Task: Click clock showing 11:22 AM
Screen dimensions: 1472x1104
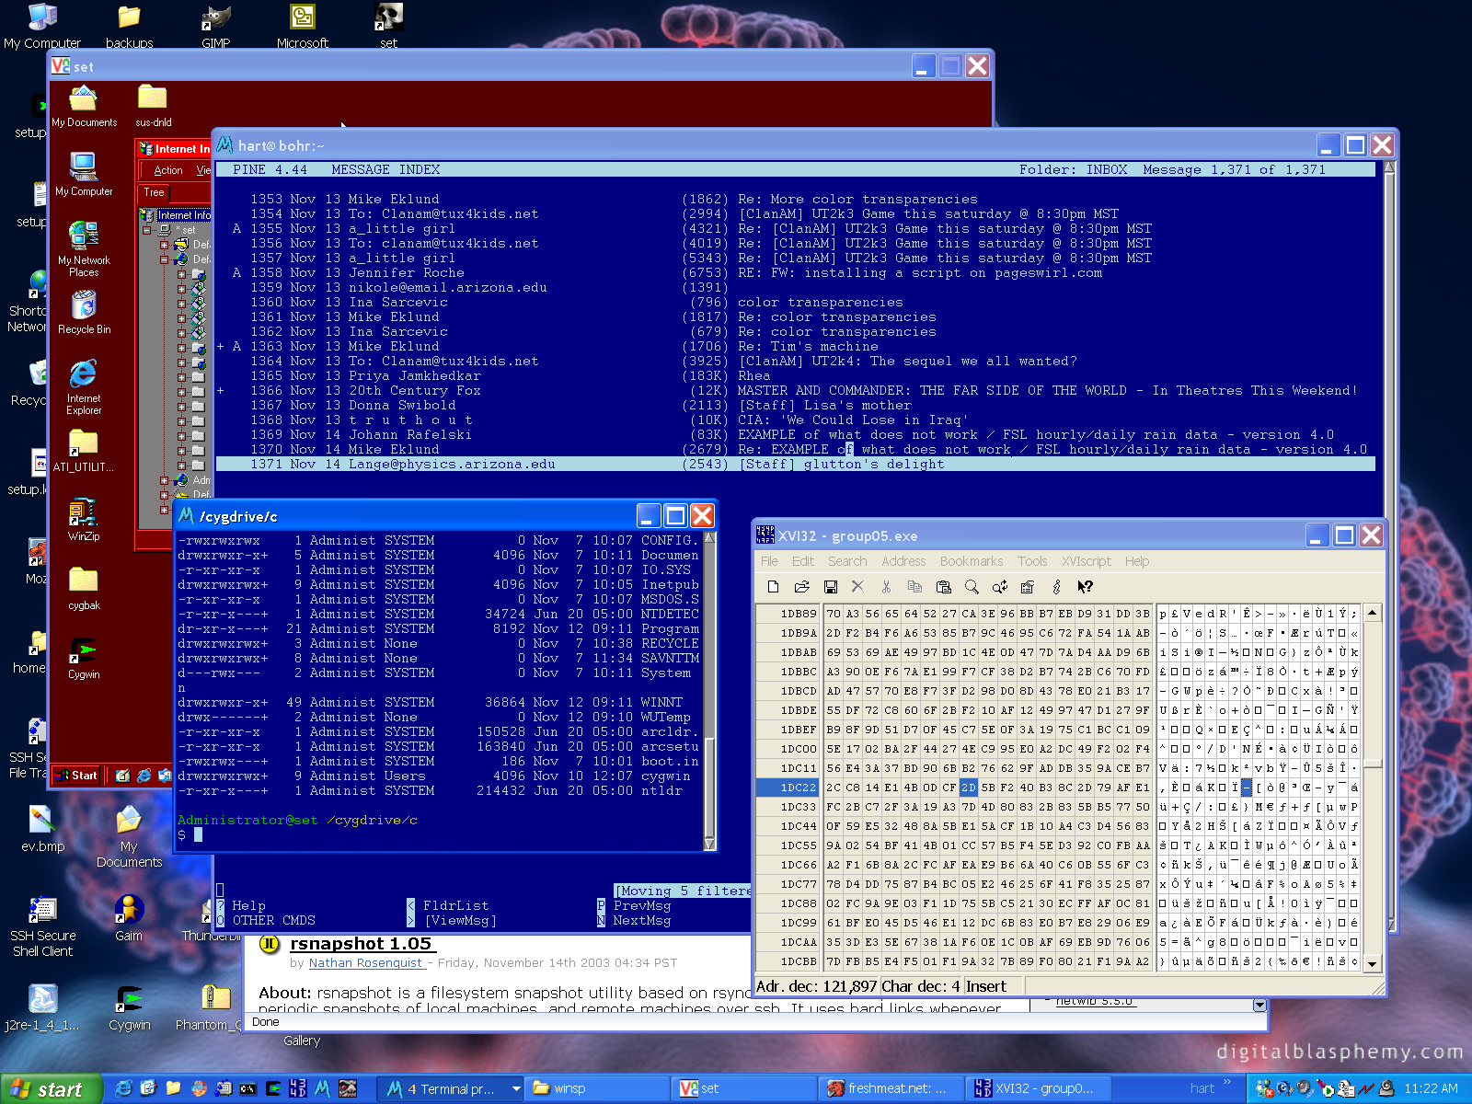Action: tap(1431, 1088)
